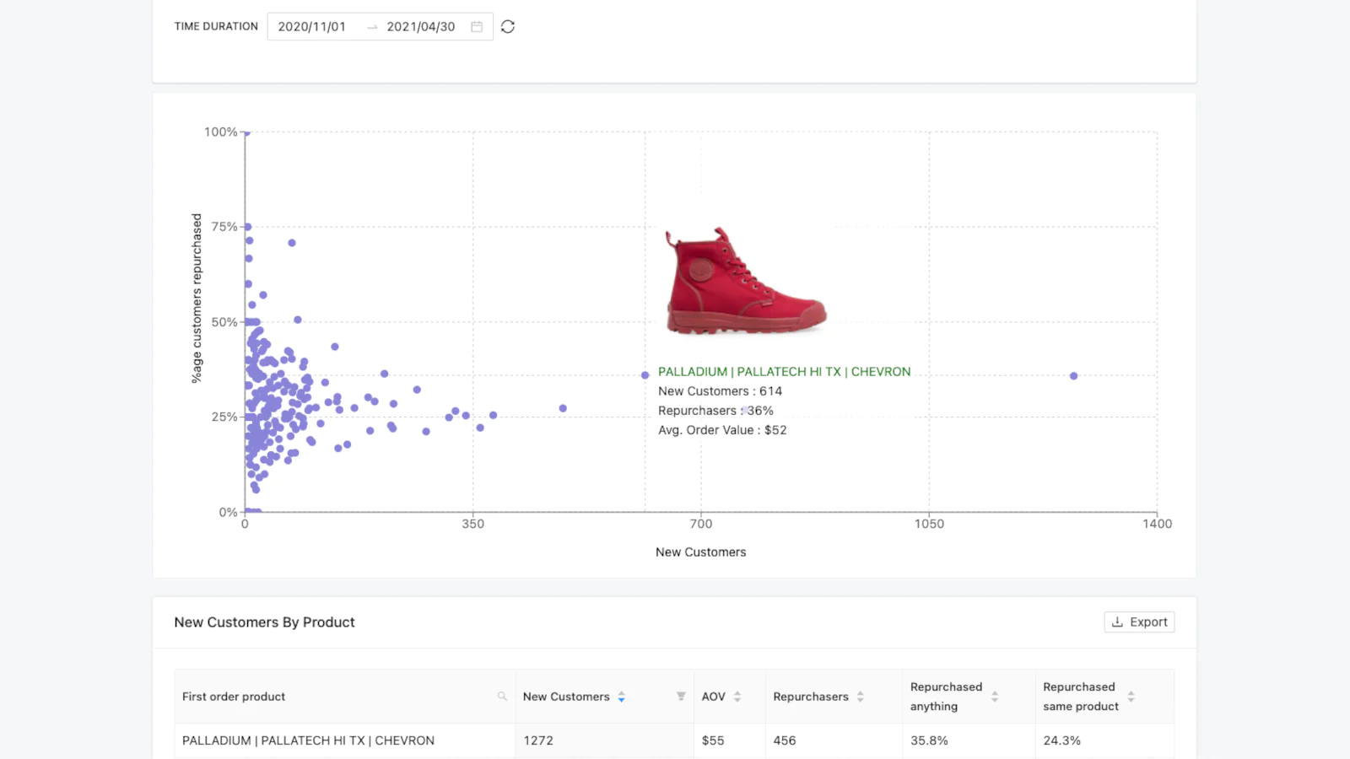Click the refresh icon beside the date range
Image resolution: width=1350 pixels, height=759 pixels.
pos(508,27)
